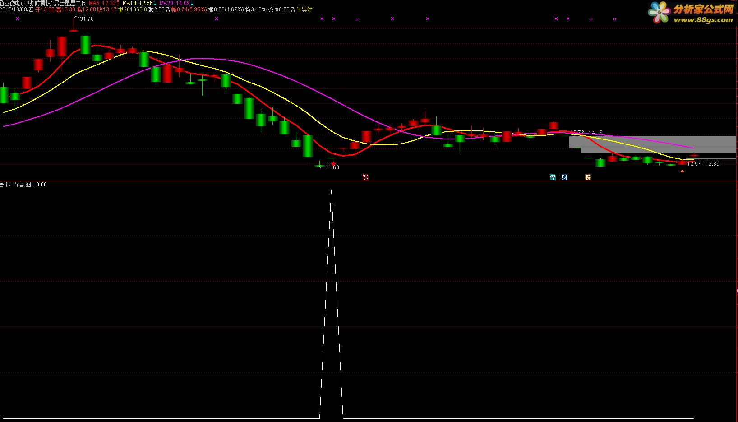Click the 11.63 low price label
This screenshot has height=422, width=738.
coord(332,167)
